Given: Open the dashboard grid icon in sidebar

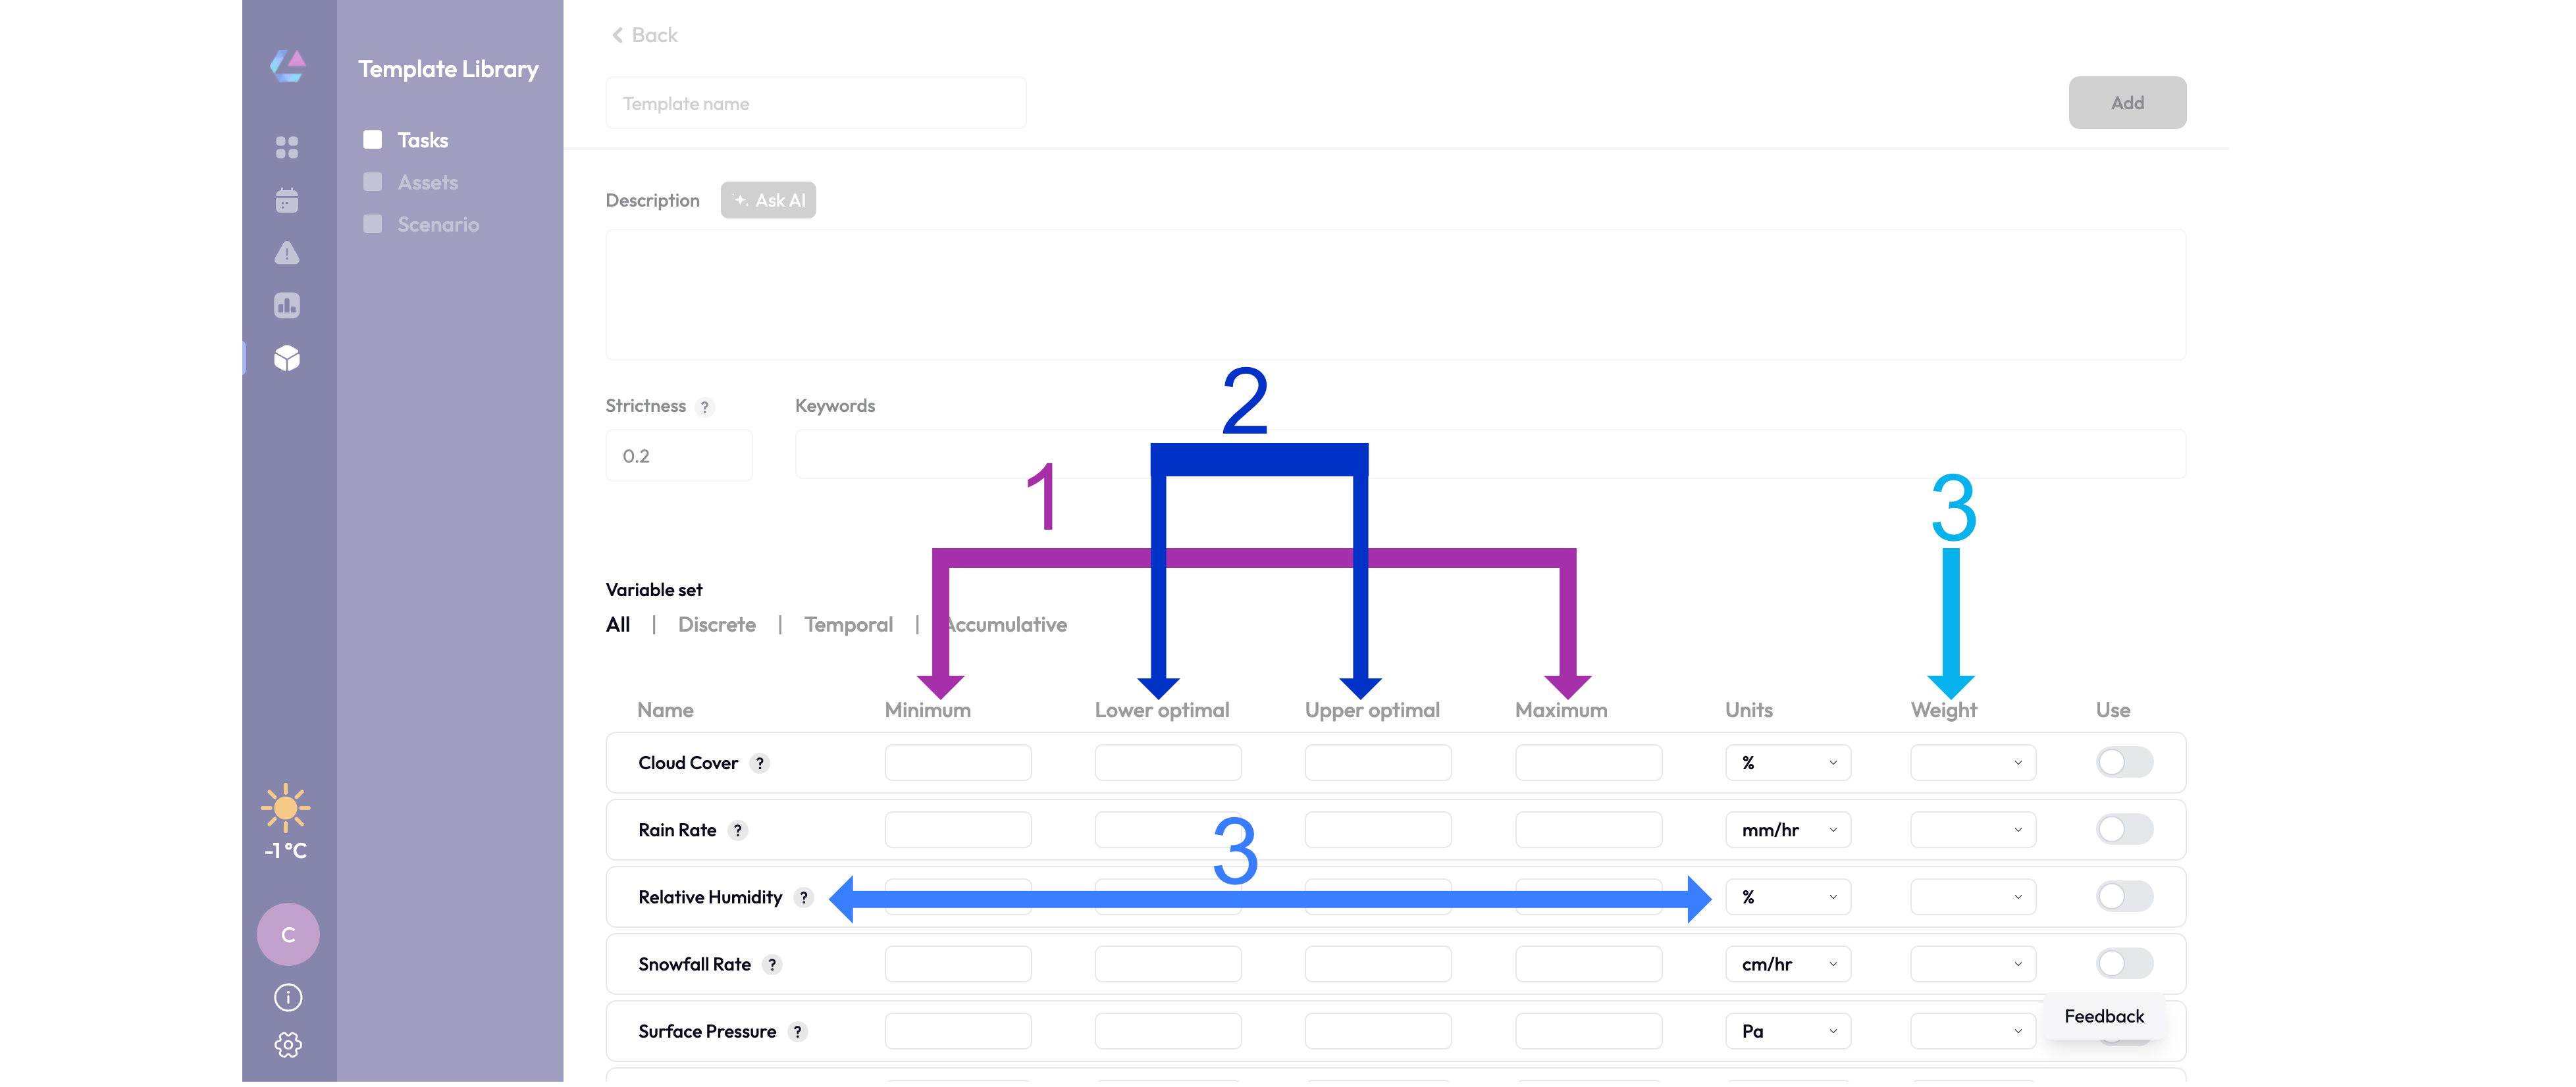Looking at the screenshot, I should (x=287, y=148).
